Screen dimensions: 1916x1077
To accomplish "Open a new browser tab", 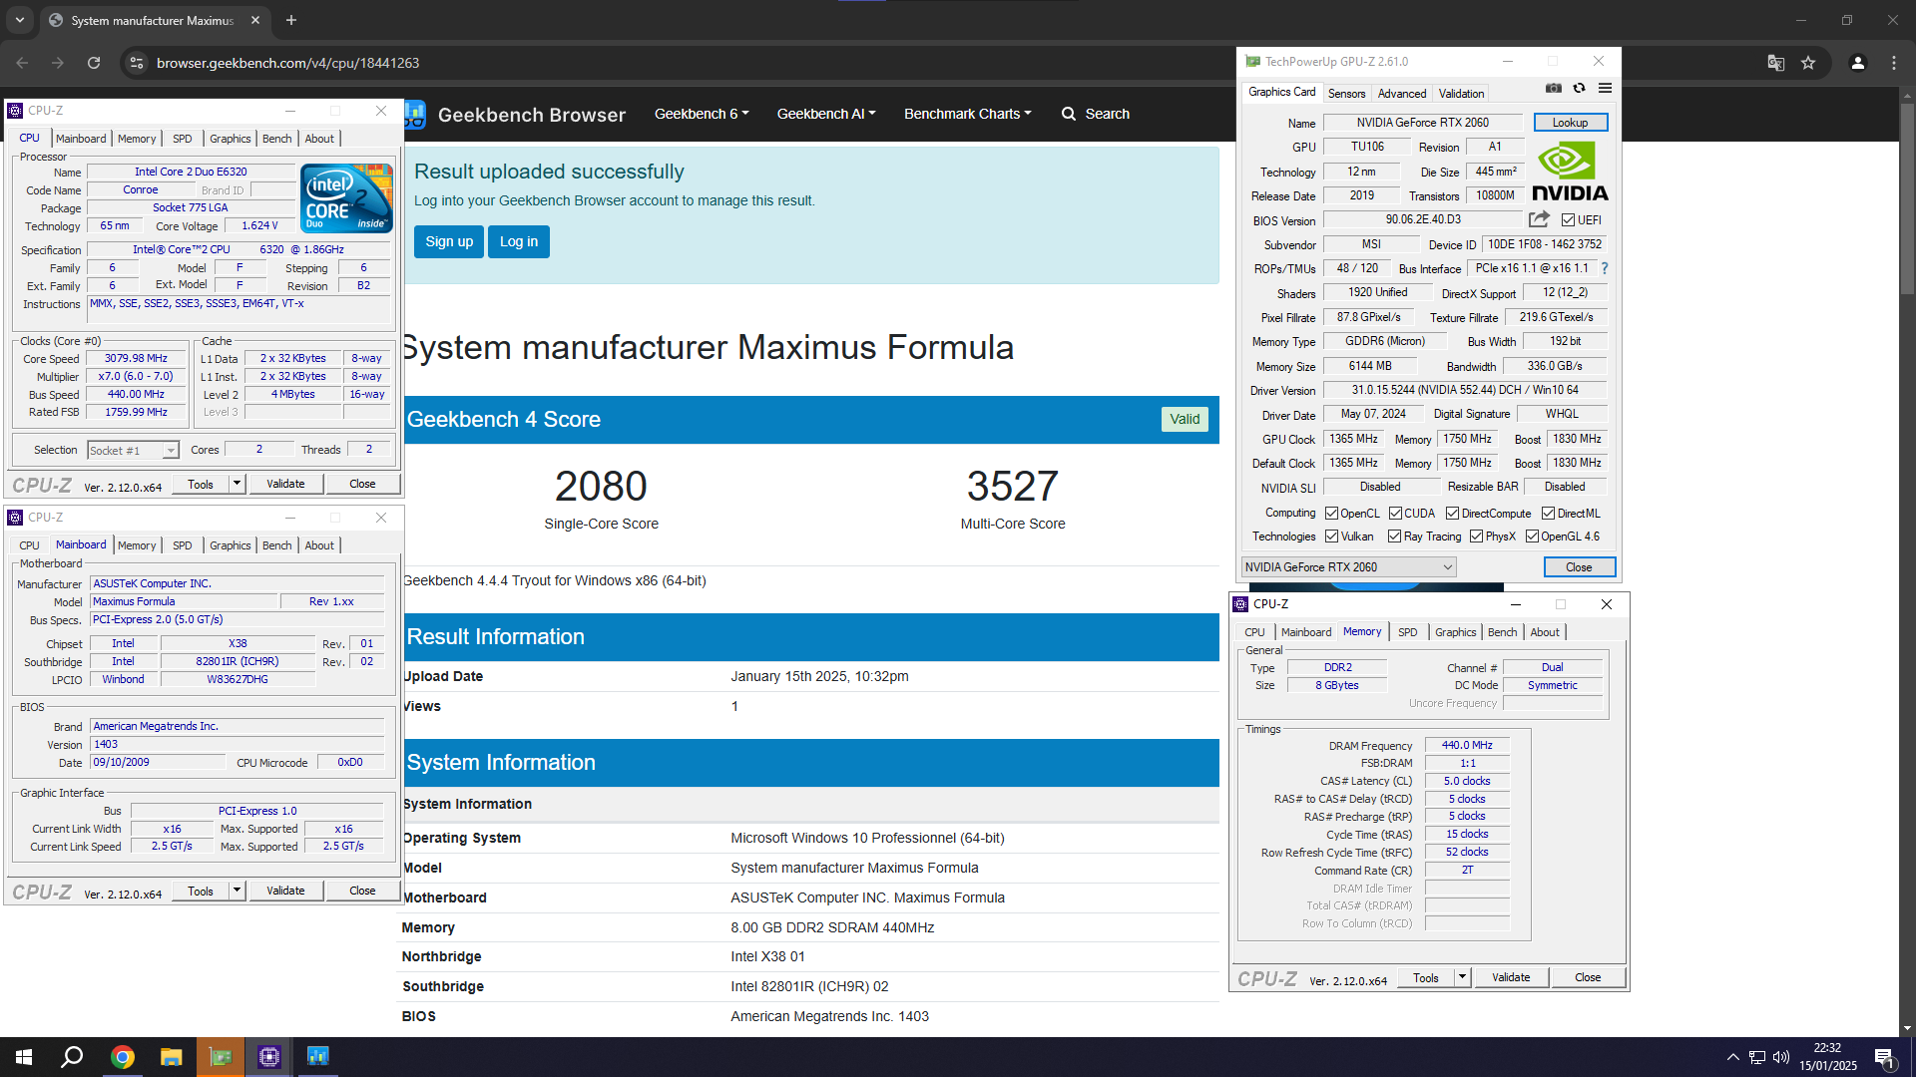I will [291, 20].
